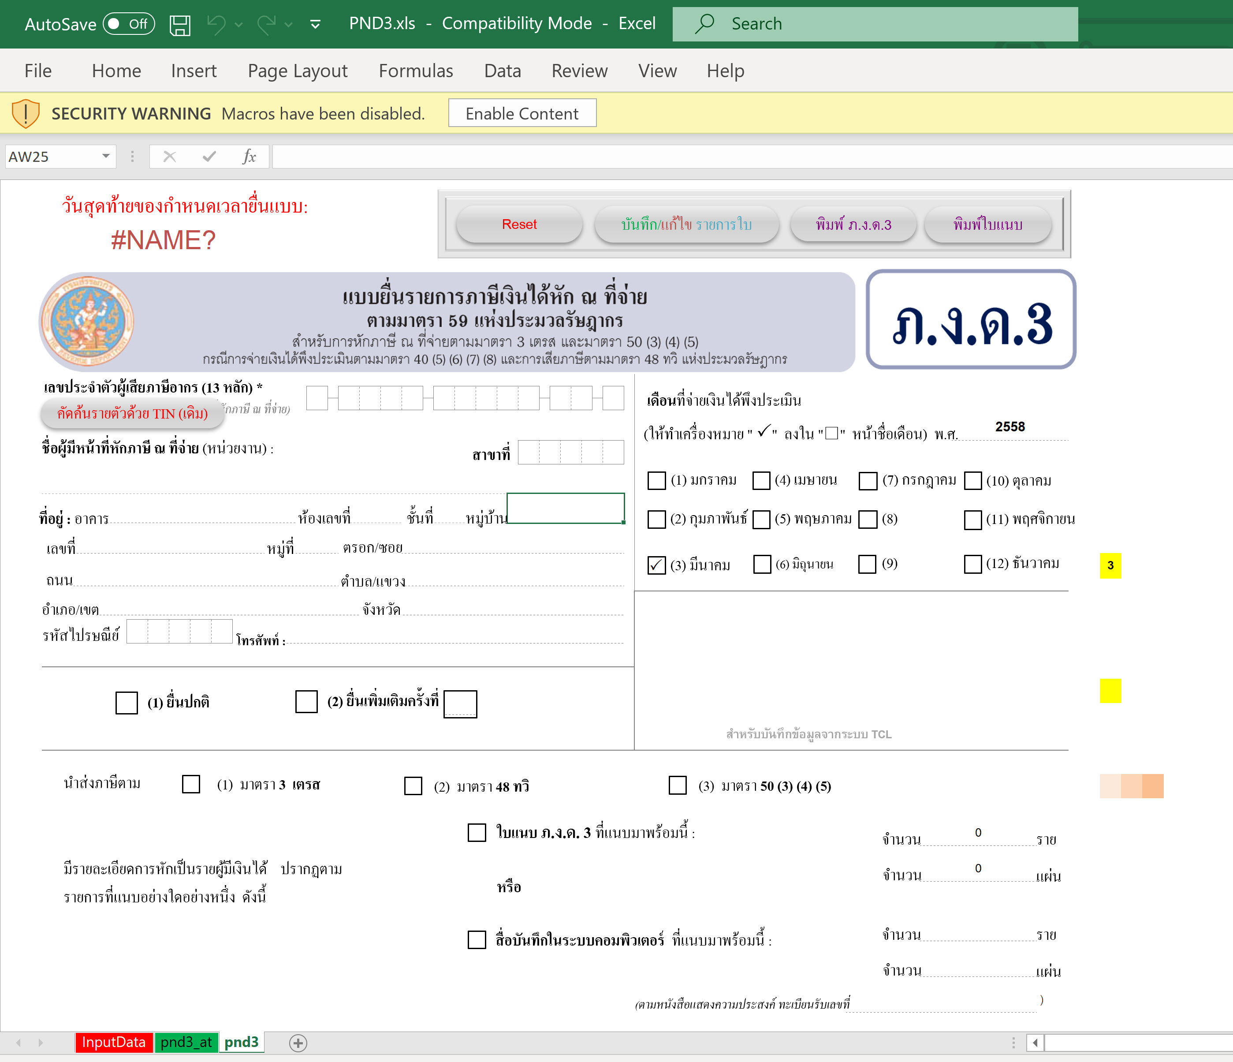Viewport: 1233px width, 1062px height.
Task: Check the (5) พฤษภาคม month checkbox
Action: pyautogui.click(x=761, y=519)
